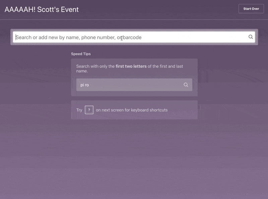Click the magnifier icon at the search field's right edge

click(x=251, y=37)
